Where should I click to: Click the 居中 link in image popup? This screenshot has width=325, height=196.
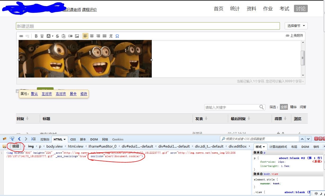pyautogui.click(x=73, y=94)
